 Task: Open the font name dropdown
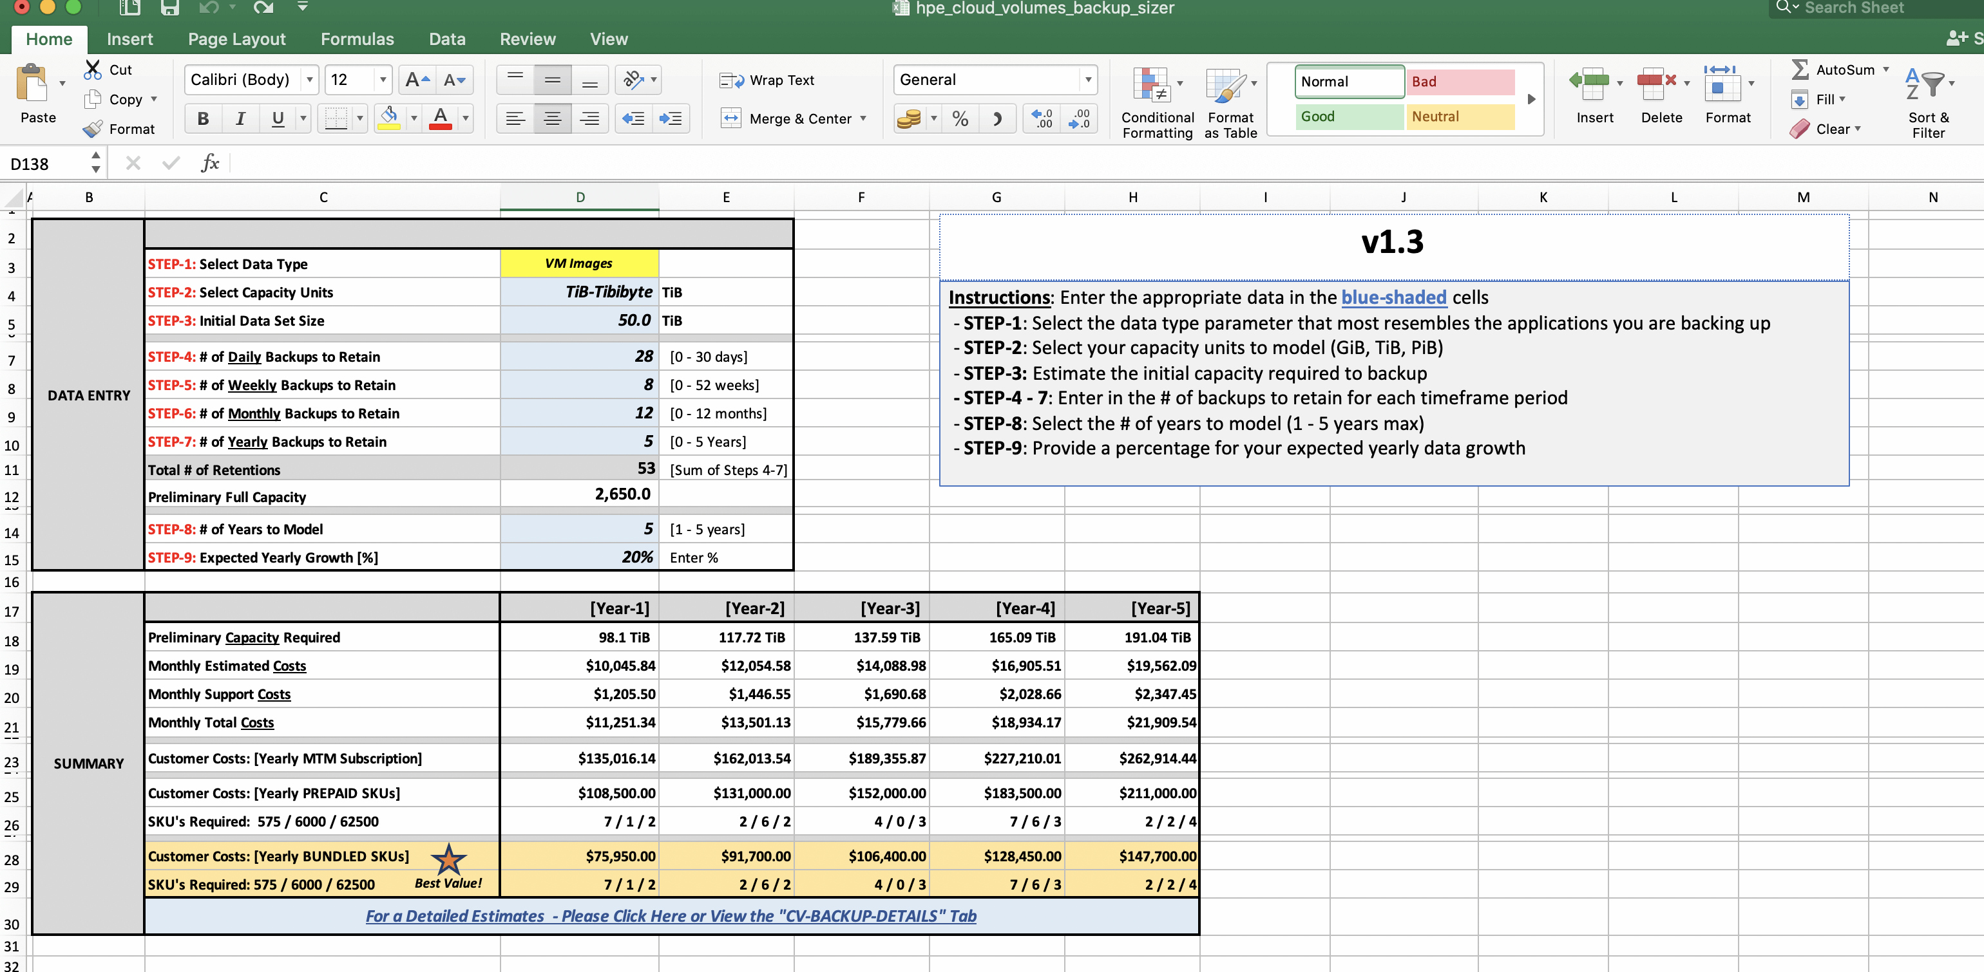(309, 79)
